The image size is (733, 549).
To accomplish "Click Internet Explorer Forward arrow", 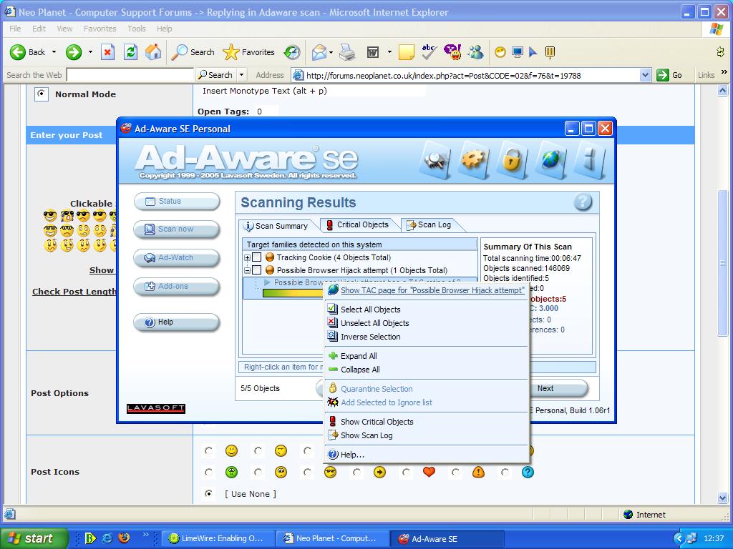I will pyautogui.click(x=74, y=51).
